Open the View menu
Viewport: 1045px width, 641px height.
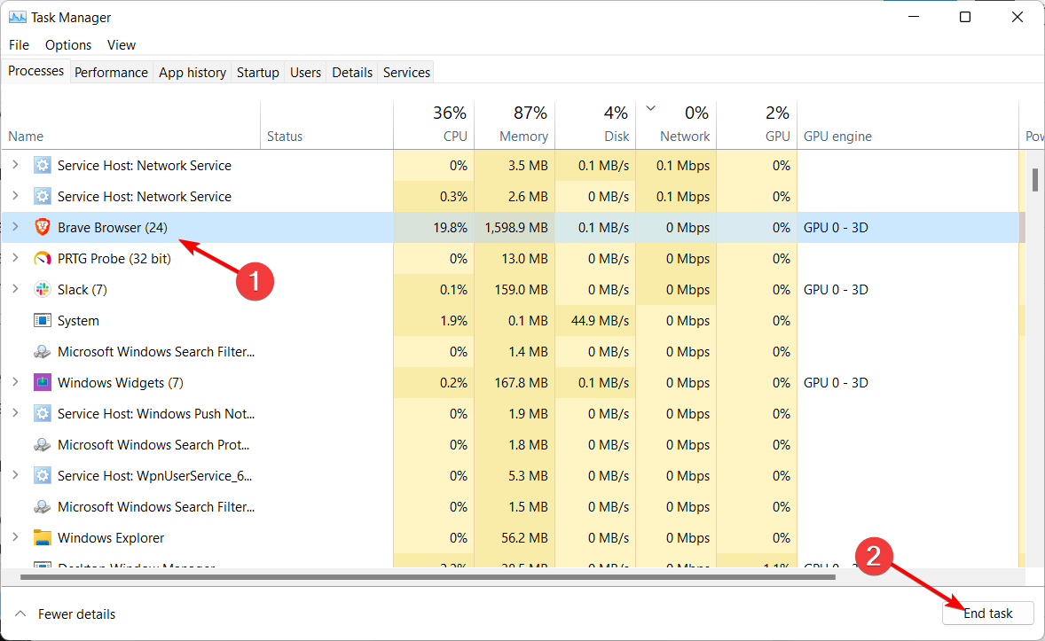pos(122,44)
